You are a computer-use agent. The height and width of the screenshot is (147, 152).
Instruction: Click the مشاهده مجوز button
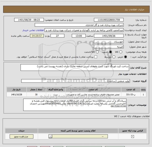click(x=22, y=136)
